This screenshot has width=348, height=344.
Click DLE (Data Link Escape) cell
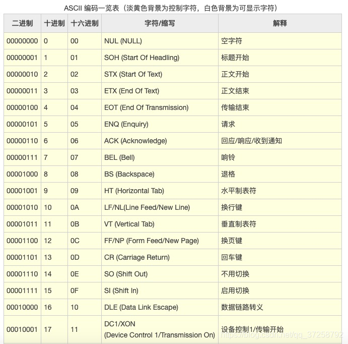point(160,308)
